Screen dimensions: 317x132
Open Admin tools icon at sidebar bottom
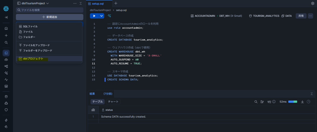click(6, 127)
